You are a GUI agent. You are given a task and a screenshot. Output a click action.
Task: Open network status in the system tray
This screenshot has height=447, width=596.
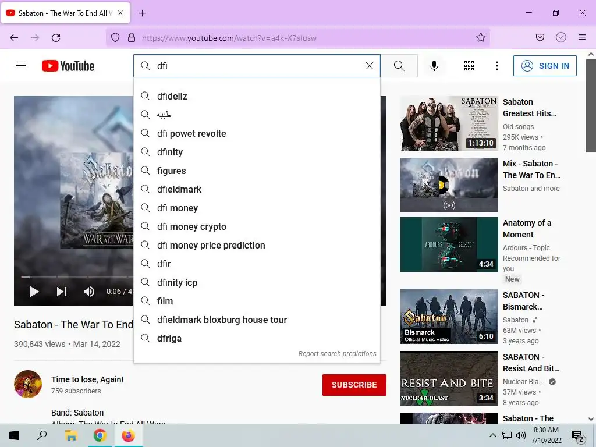[x=507, y=435]
